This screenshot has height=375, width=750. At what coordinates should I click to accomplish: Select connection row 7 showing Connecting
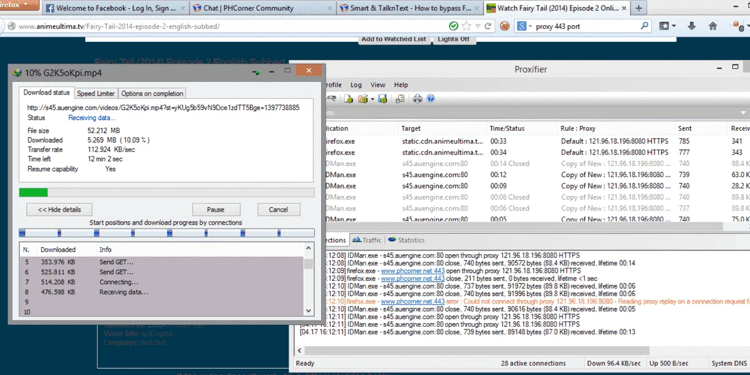(x=161, y=282)
